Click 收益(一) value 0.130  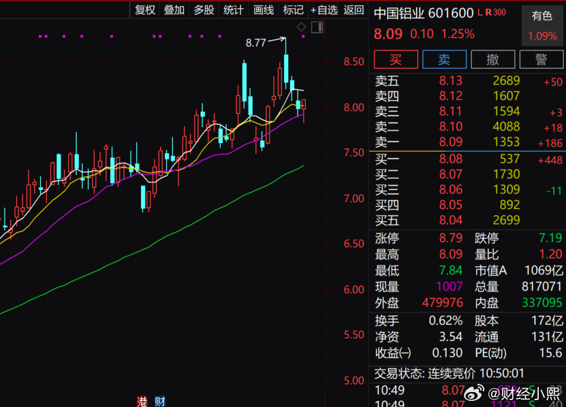(447, 353)
